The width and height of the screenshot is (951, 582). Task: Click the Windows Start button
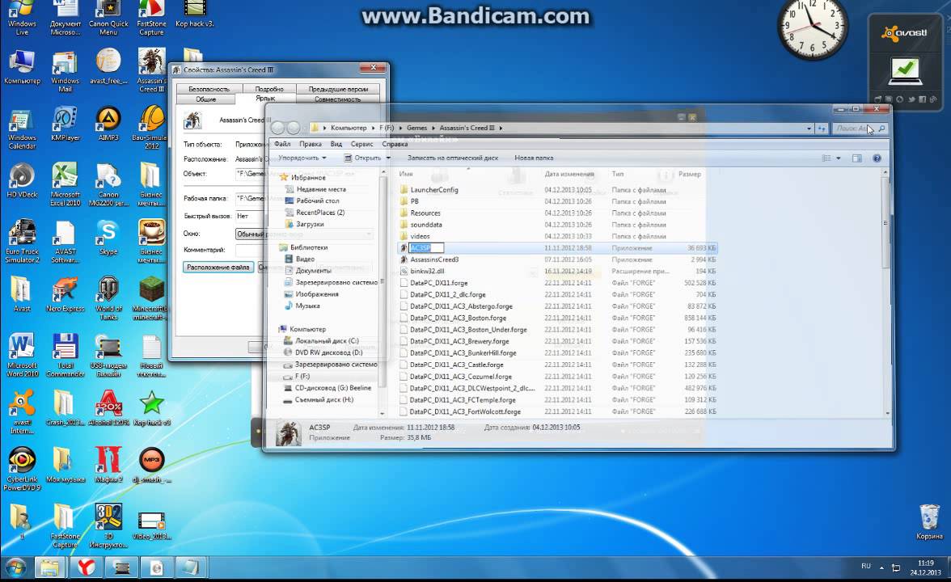(15, 568)
